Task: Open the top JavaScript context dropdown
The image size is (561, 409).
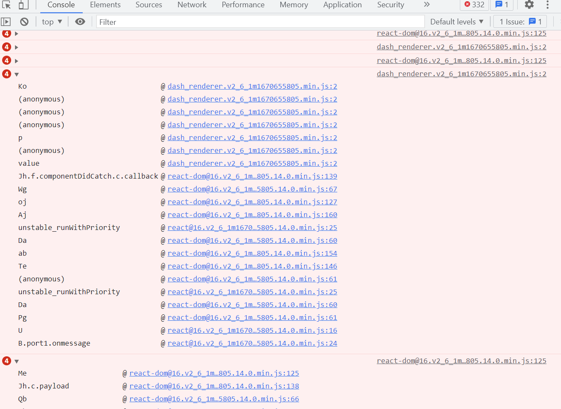Action: tap(52, 22)
